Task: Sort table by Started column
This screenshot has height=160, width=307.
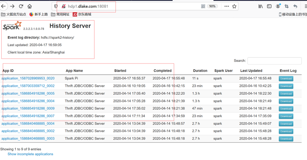Action: click(120, 71)
